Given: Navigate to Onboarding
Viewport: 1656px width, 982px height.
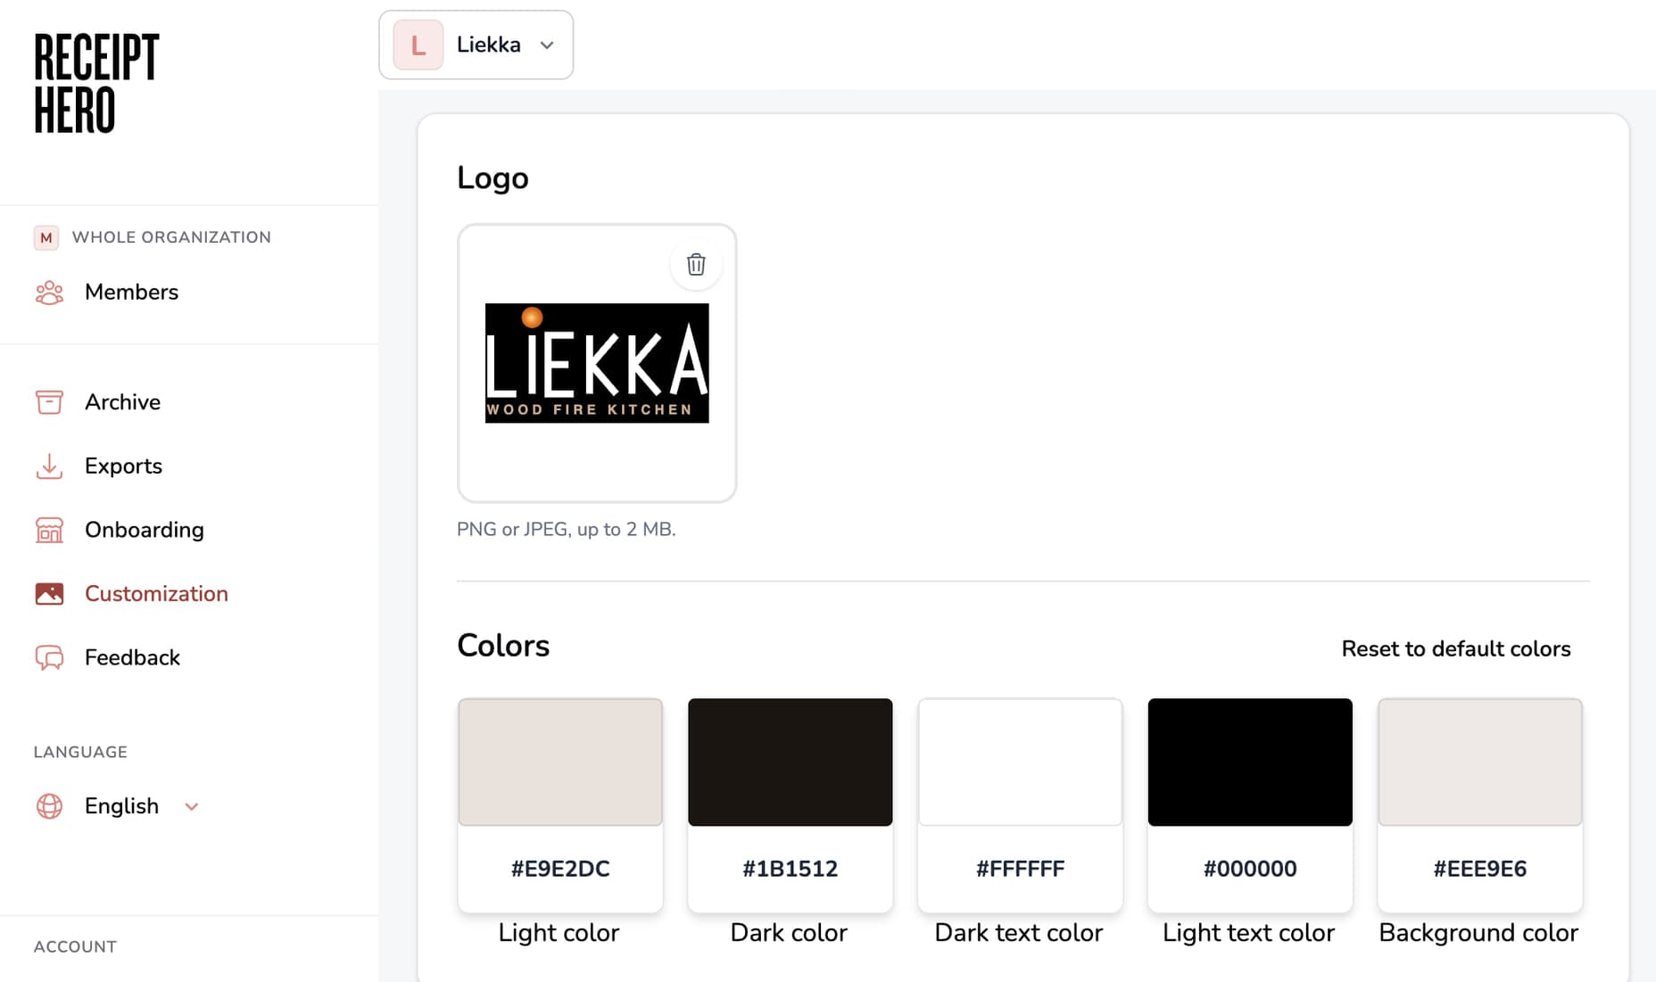Looking at the screenshot, I should [x=145, y=530].
